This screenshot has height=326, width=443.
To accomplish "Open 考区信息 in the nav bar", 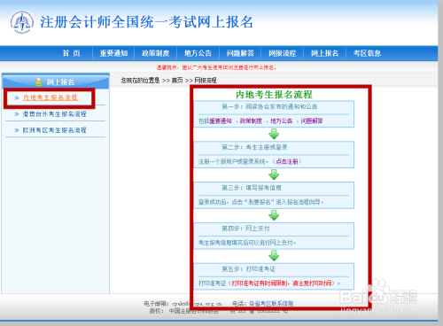I will 367,53.
